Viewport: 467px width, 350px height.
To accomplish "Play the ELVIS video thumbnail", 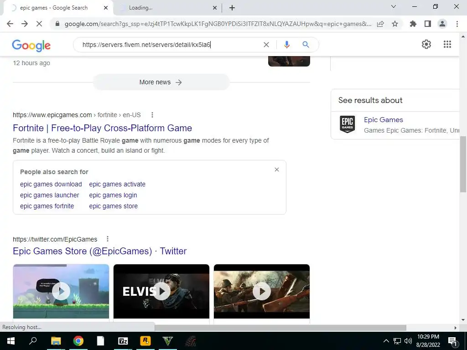I will click(x=161, y=291).
